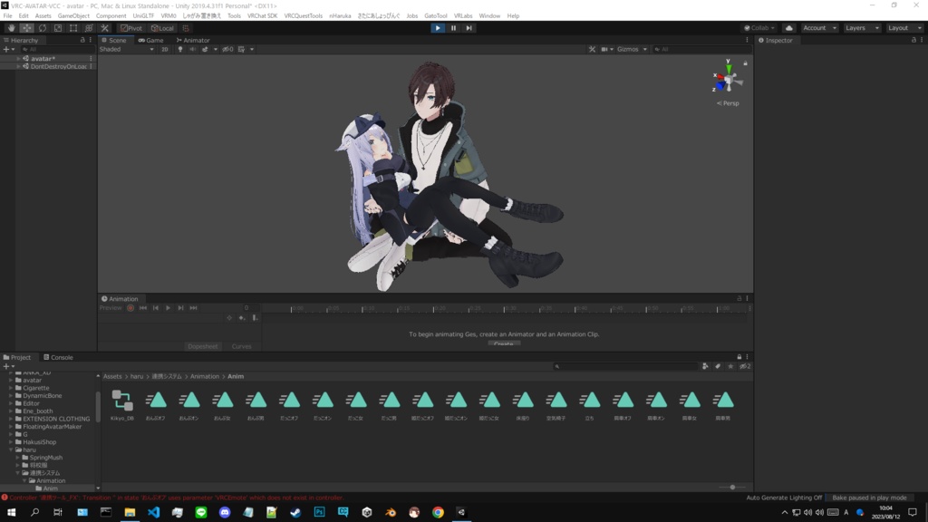The image size is (928, 522).
Task: Click the scene lighting toggle icon
Action: tap(181, 49)
